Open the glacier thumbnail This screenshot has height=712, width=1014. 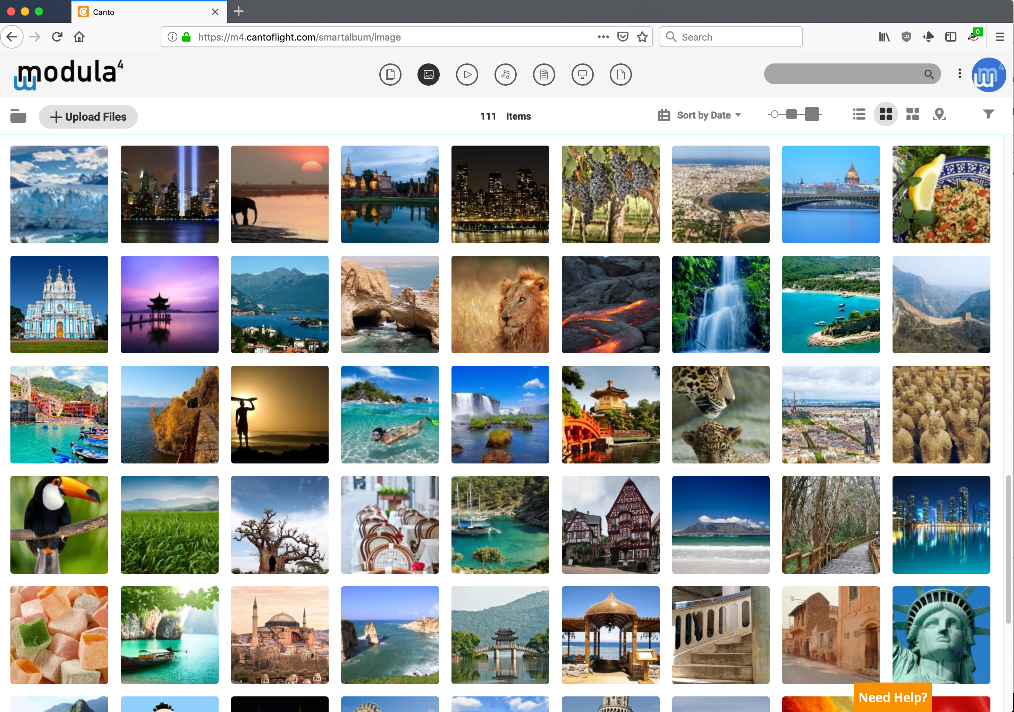[x=59, y=194]
